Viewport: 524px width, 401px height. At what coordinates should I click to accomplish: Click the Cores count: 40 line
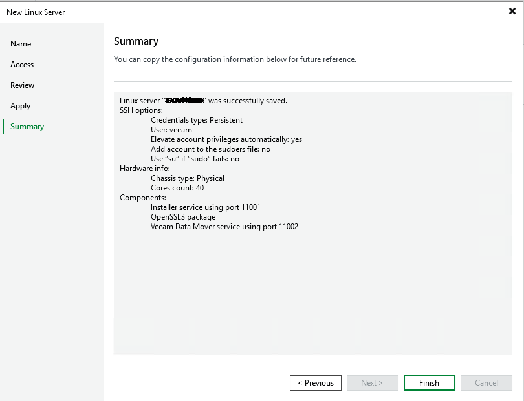pos(177,188)
